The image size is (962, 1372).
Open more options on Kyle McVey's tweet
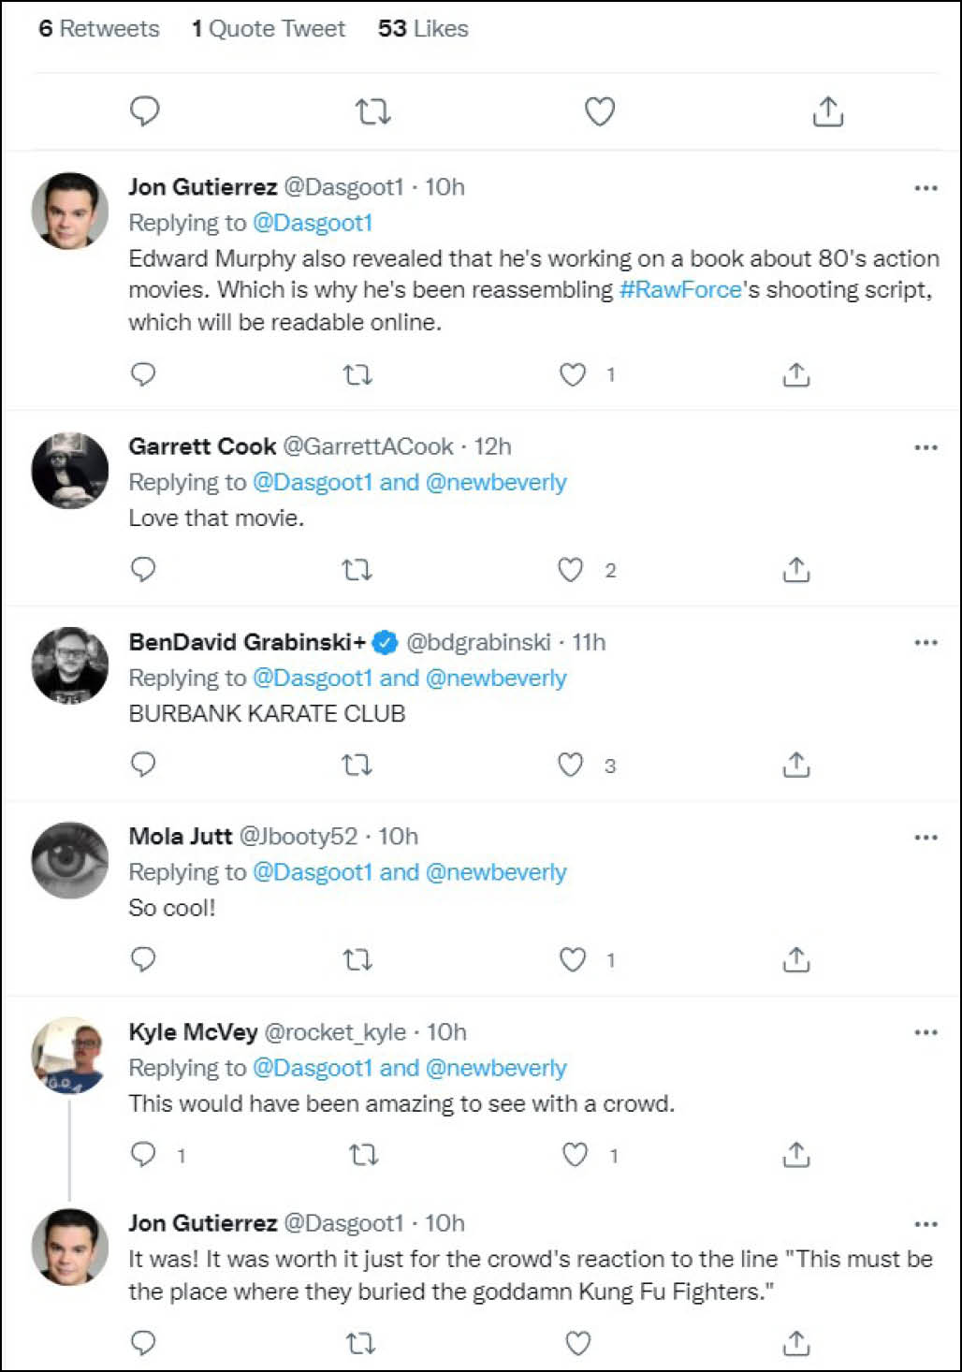pyautogui.click(x=926, y=1032)
